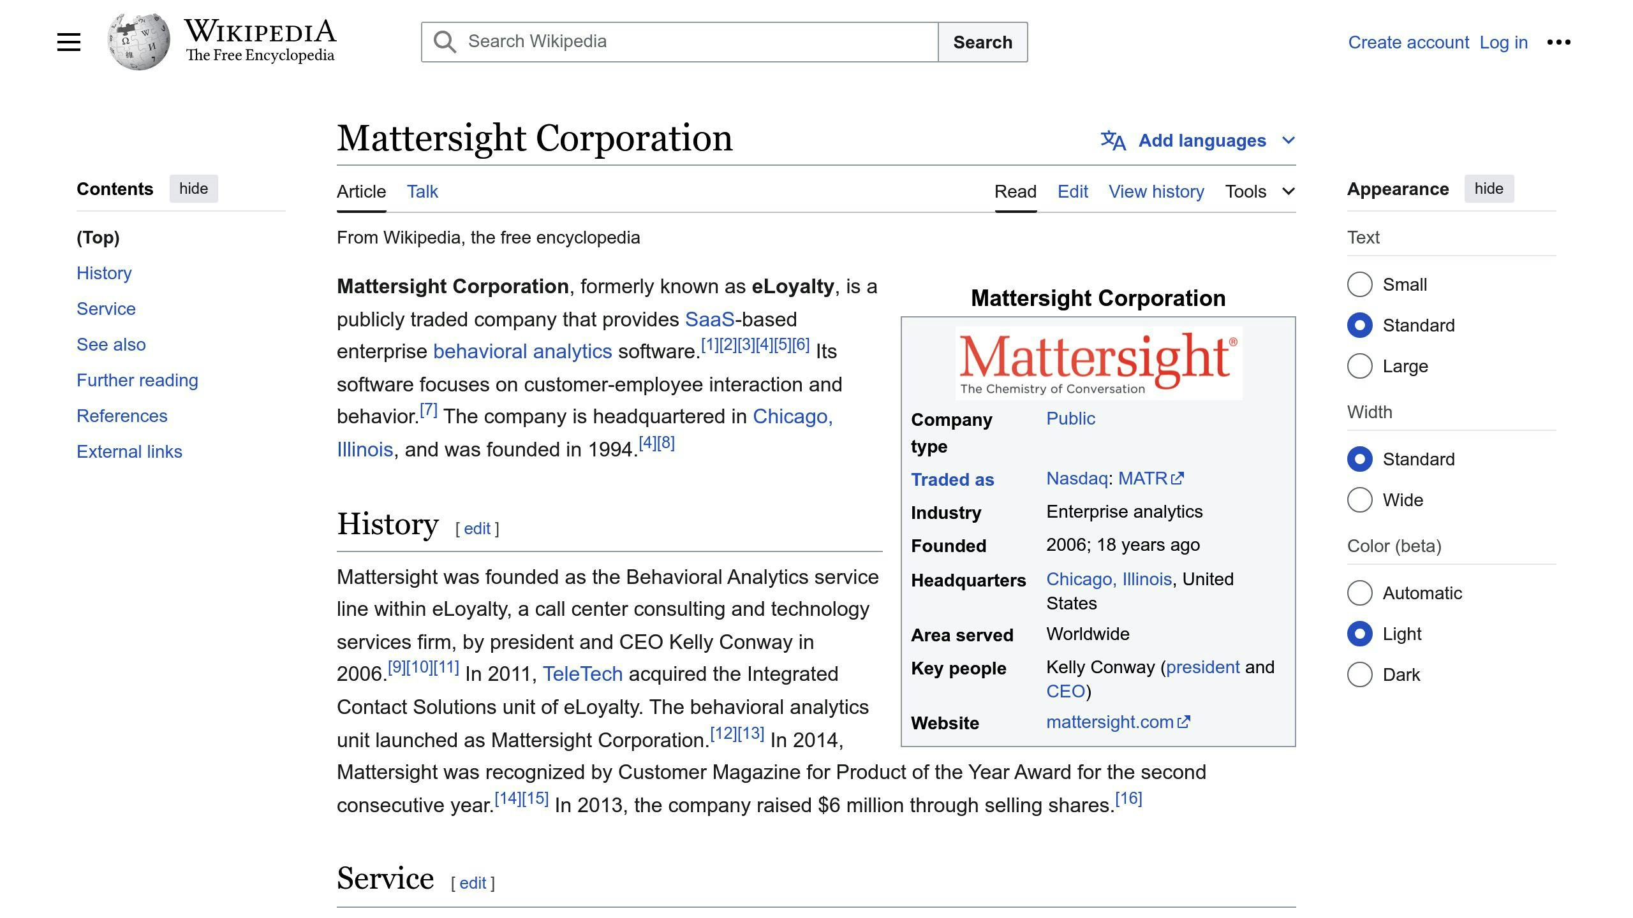Click citation reference [9]
Viewport: 1633px width, 918px height.
[x=397, y=667]
